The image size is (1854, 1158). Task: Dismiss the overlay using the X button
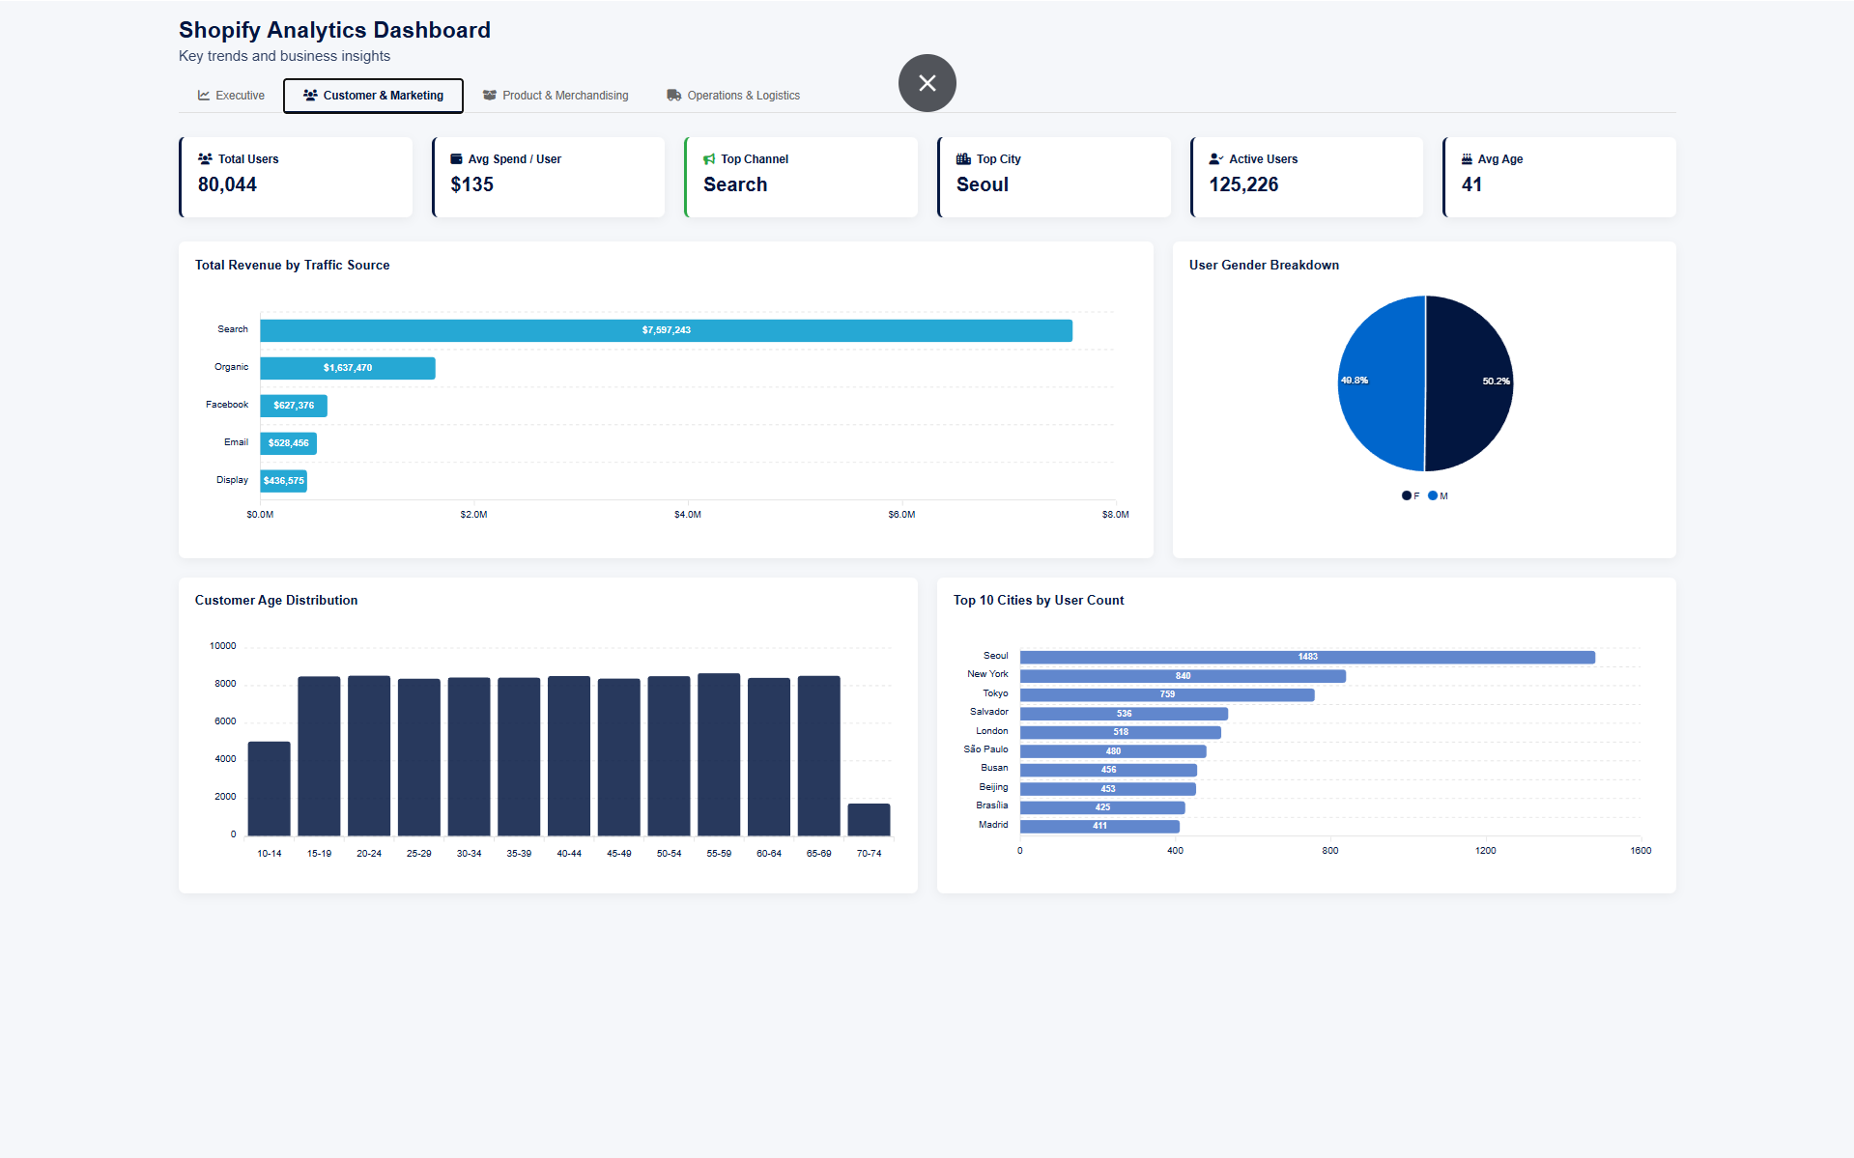point(927,83)
